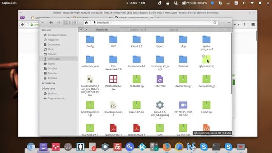Open the resilio-sync_arm folder
This screenshot has width=272, height=153.
tap(90, 59)
